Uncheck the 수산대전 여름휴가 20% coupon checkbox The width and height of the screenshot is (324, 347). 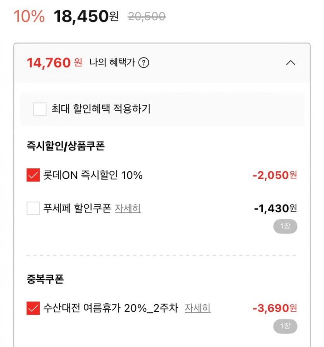[x=33, y=309]
